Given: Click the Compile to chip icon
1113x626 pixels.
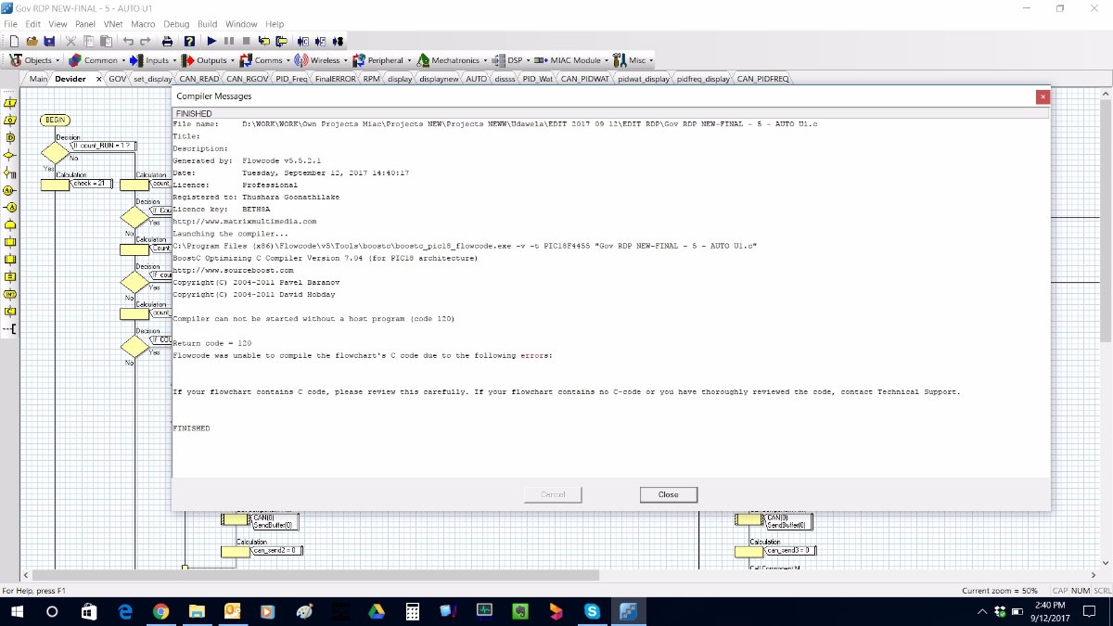Looking at the screenshot, I should [339, 41].
